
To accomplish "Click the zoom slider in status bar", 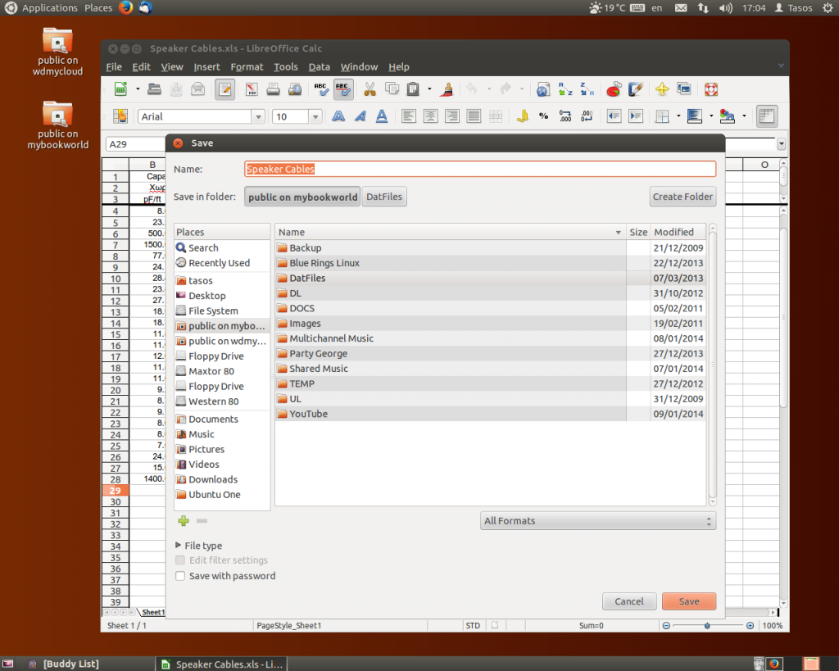I will pos(707,626).
